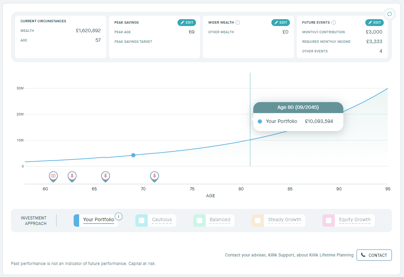Edit the Peak Savings card

coord(187,23)
